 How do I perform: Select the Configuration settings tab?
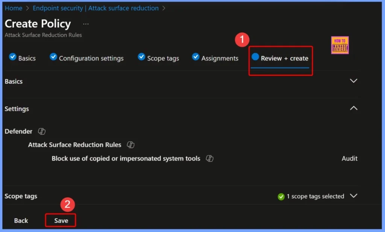[91, 58]
